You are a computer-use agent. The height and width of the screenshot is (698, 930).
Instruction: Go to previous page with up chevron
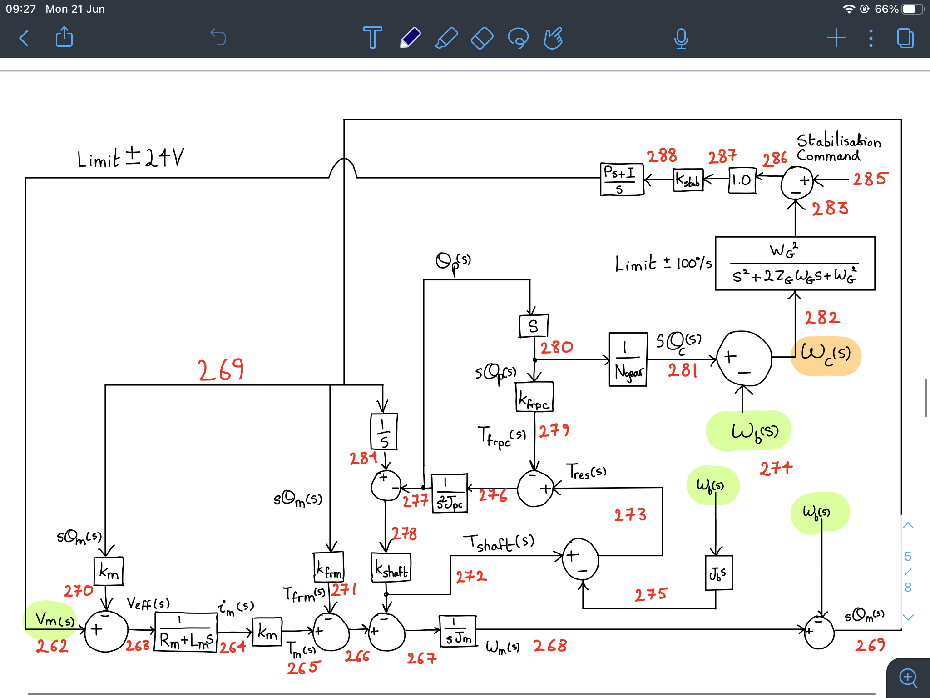(908, 526)
